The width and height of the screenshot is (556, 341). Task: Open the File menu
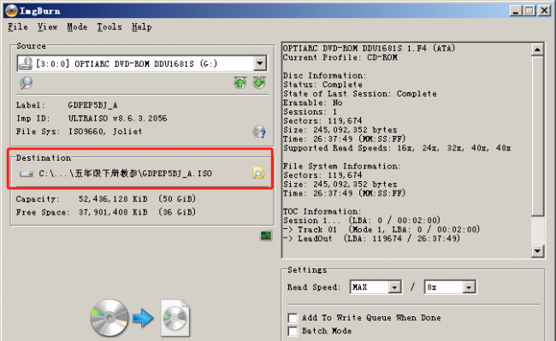pyautogui.click(x=18, y=26)
